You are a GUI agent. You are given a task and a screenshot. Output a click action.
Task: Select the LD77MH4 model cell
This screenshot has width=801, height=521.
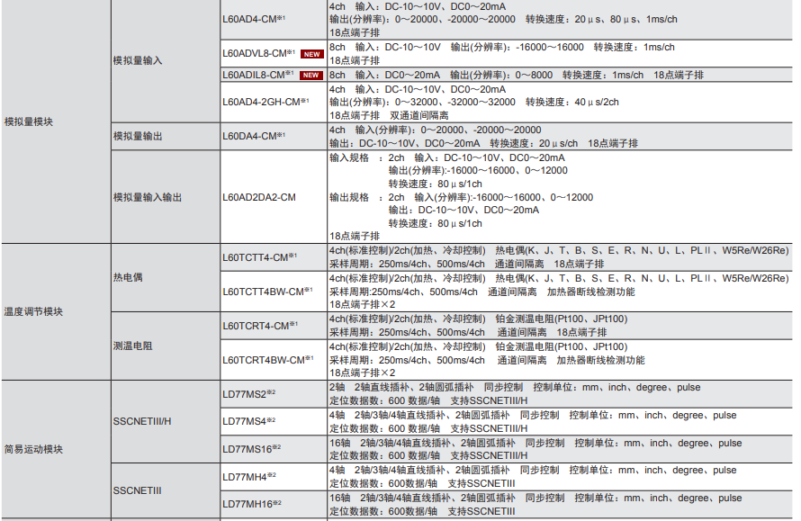click(274, 477)
